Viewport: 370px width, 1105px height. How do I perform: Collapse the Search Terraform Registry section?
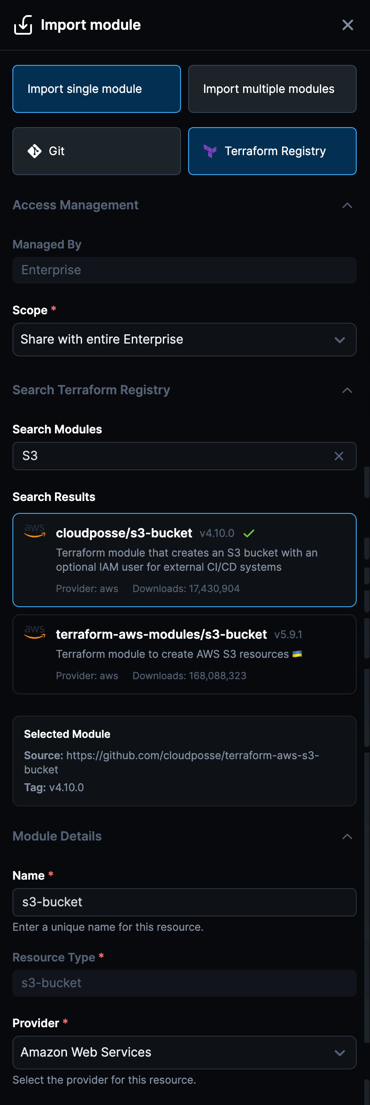click(348, 390)
